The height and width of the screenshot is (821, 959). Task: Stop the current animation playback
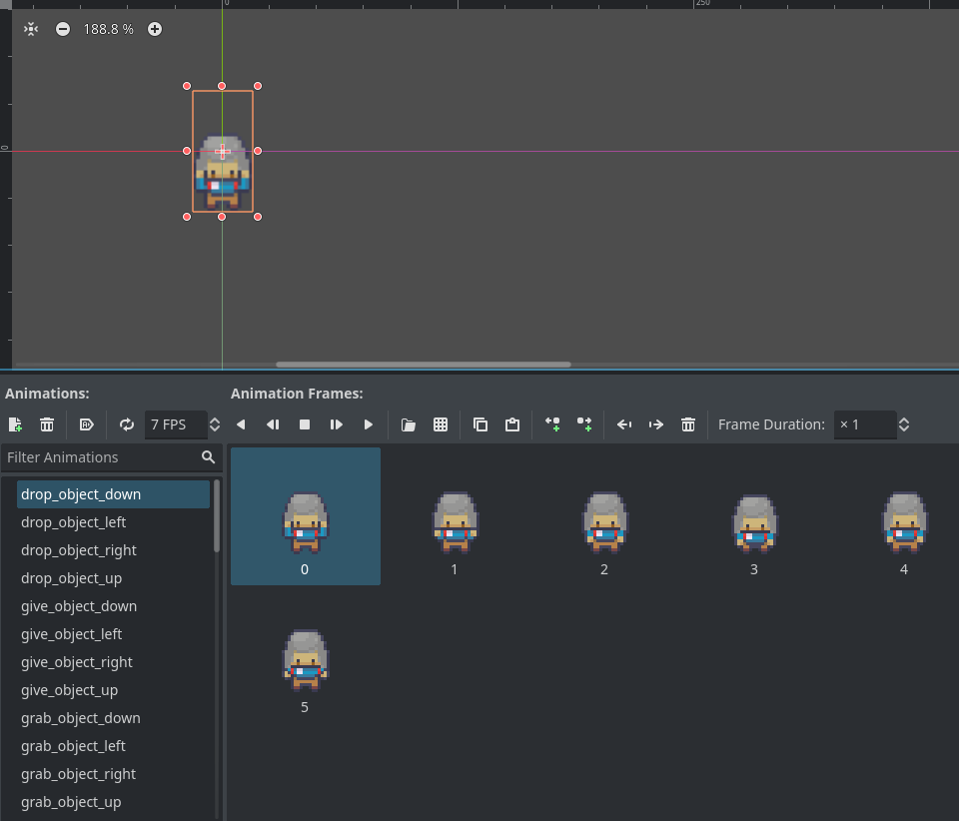(x=305, y=424)
